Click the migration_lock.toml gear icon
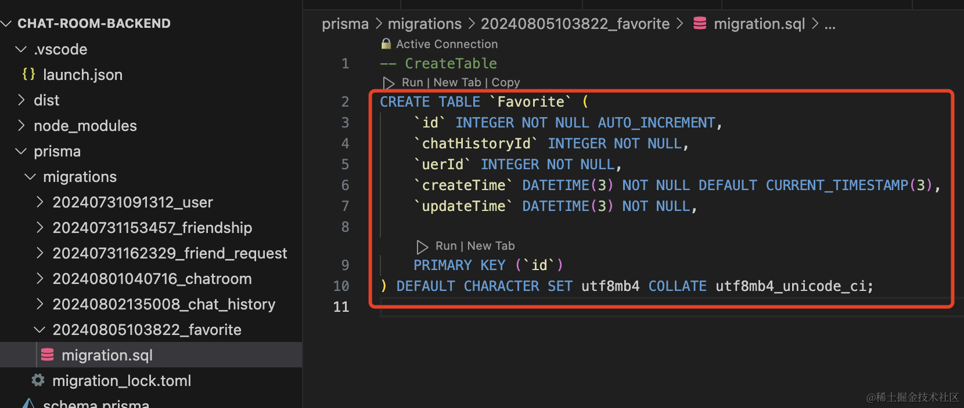Viewport: 964px width, 408px height. [x=38, y=380]
